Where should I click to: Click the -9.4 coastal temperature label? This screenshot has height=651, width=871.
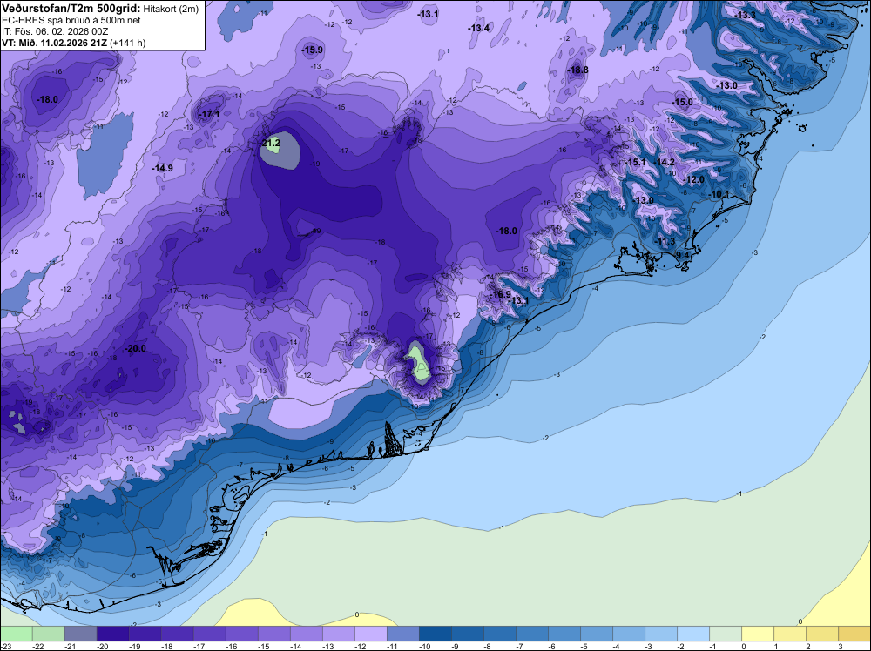682,255
